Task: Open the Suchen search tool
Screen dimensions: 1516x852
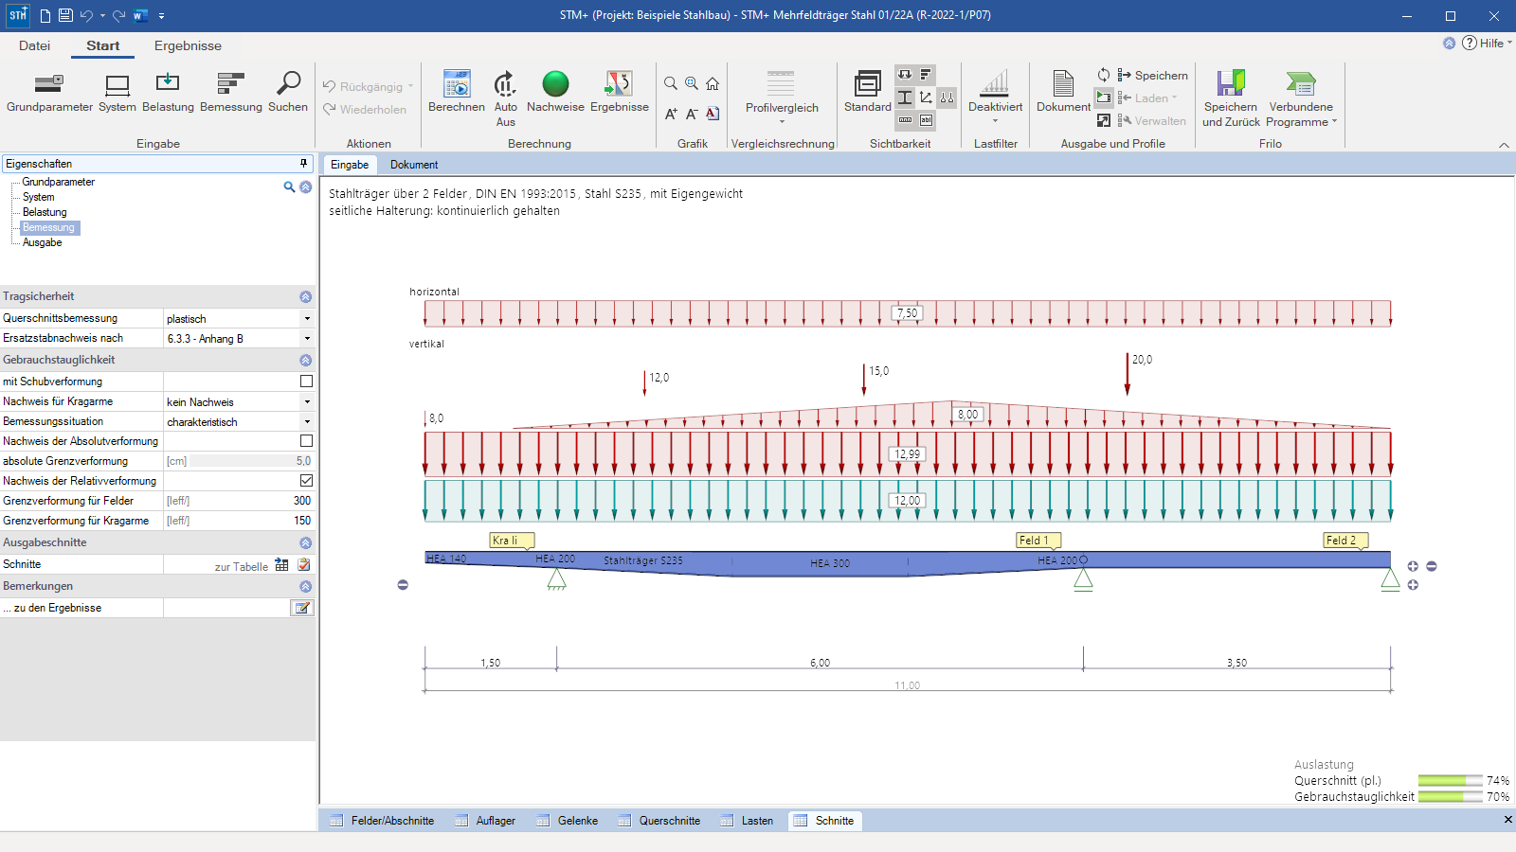Action: point(288,93)
